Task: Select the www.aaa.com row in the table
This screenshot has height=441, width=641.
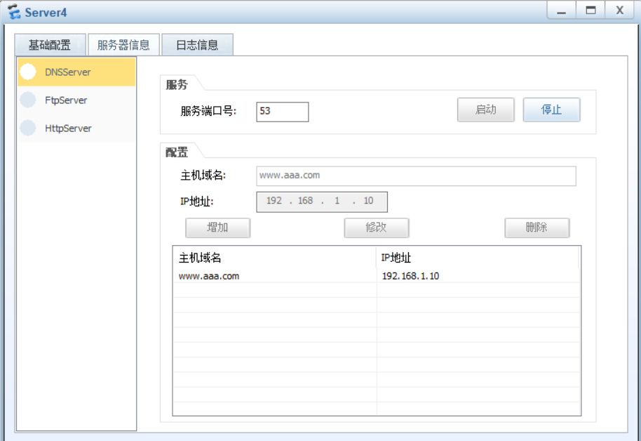Action: tap(281, 275)
